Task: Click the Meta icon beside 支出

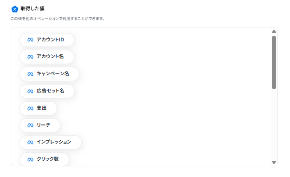Action: click(x=30, y=109)
